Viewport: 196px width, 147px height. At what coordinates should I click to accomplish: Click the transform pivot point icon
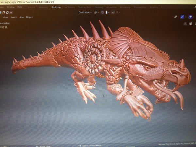[96, 12]
